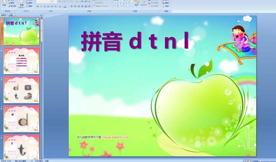
Task: Center the text alignment
Action: 75,6
